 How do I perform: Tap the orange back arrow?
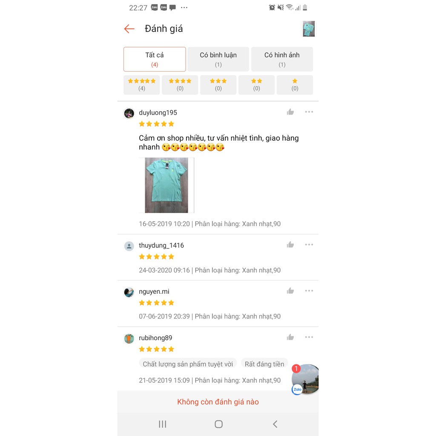pos(129,29)
